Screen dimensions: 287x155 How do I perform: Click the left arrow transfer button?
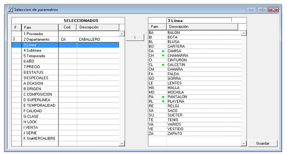click(x=135, y=37)
